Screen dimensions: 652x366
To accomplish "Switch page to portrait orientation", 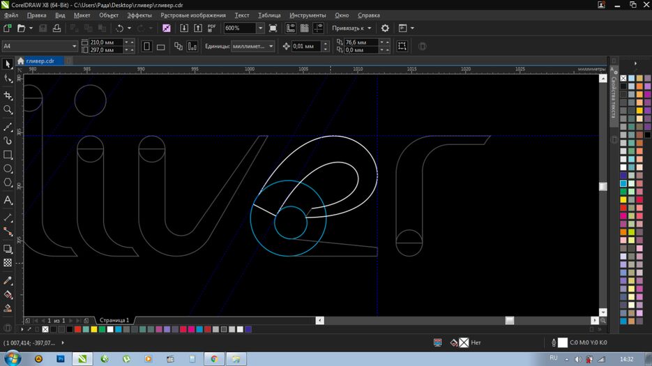I will [146, 47].
